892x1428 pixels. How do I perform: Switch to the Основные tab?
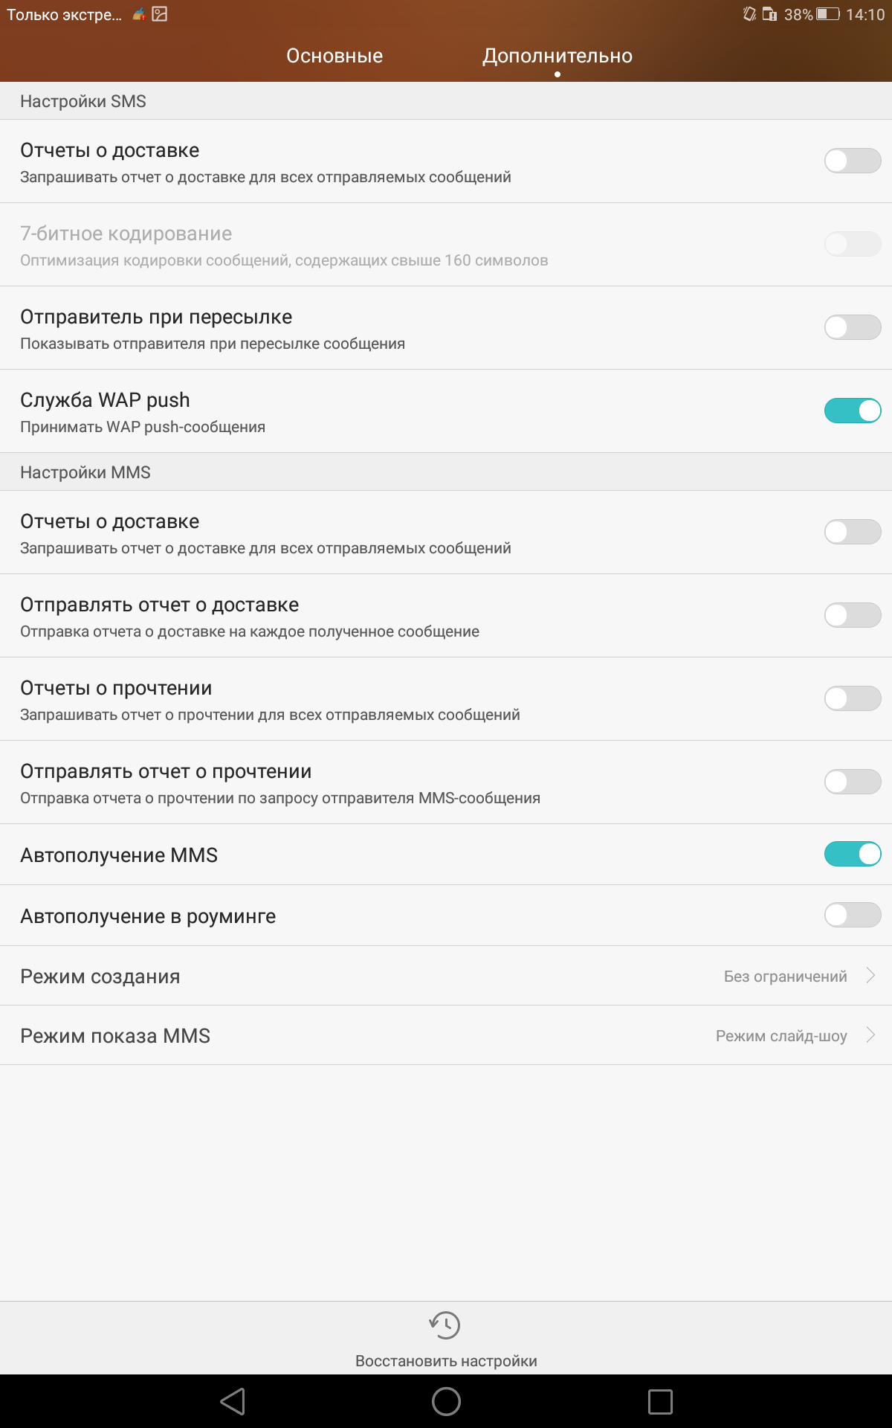[334, 56]
